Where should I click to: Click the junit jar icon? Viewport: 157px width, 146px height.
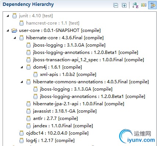pyautogui.click(x=15, y=16)
